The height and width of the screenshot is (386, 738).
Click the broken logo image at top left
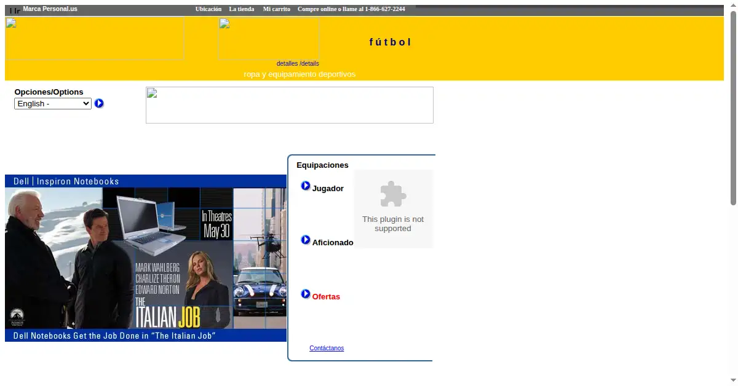point(95,39)
